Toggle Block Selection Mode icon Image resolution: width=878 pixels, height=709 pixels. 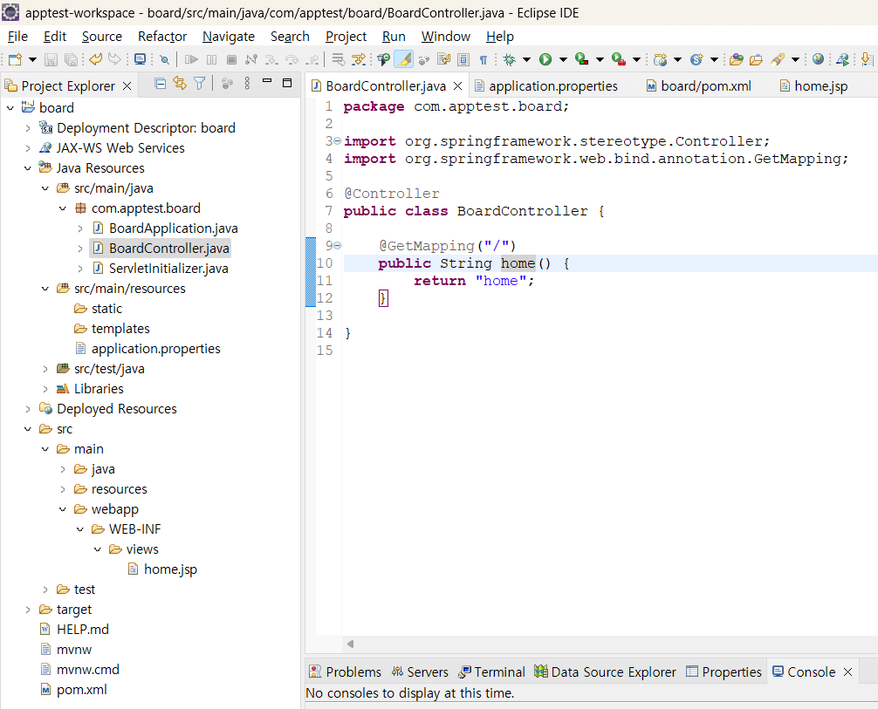pyautogui.click(x=463, y=59)
